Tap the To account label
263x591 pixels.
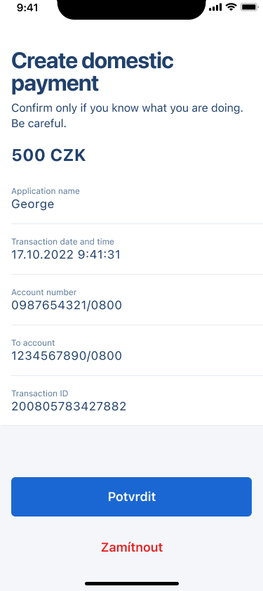point(33,343)
